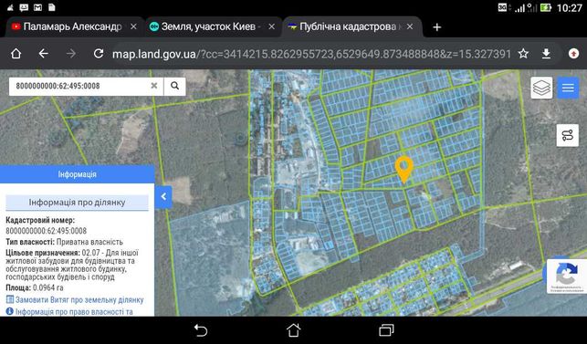This screenshot has width=587, height=344.
Task: Close the Публічна кадастрова tab
Action: coord(410,26)
